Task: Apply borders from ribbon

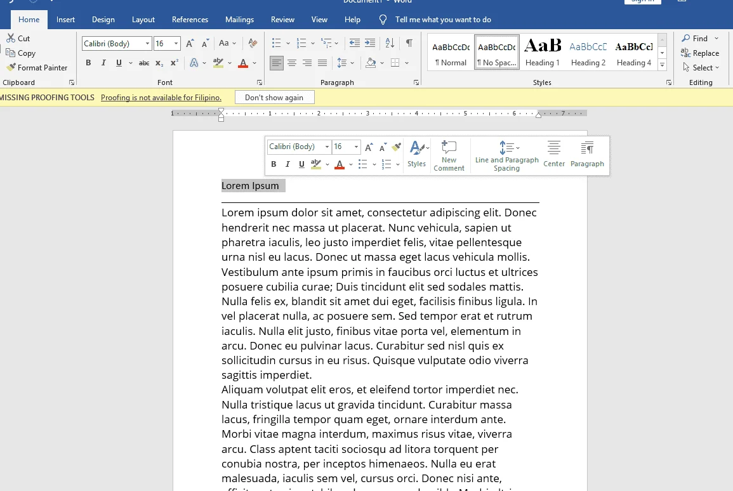Action: pos(395,63)
